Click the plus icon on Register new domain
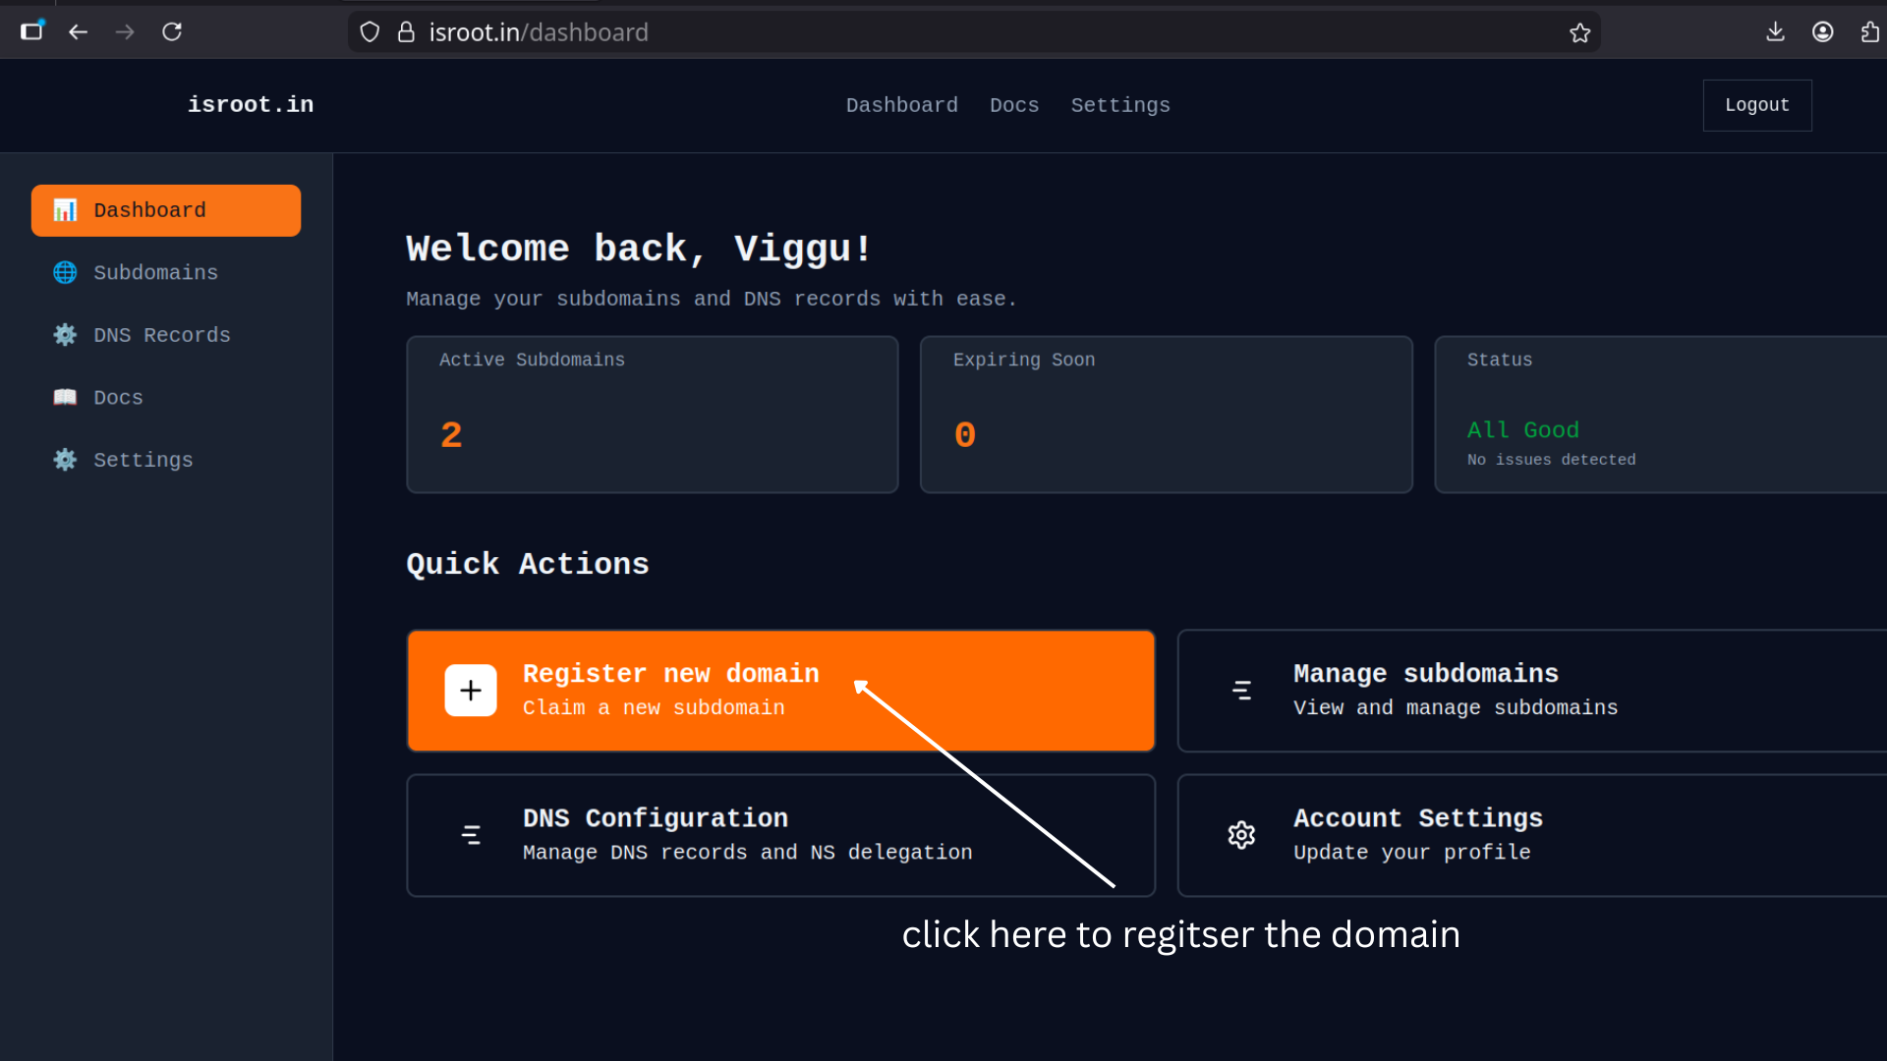 tap(471, 691)
